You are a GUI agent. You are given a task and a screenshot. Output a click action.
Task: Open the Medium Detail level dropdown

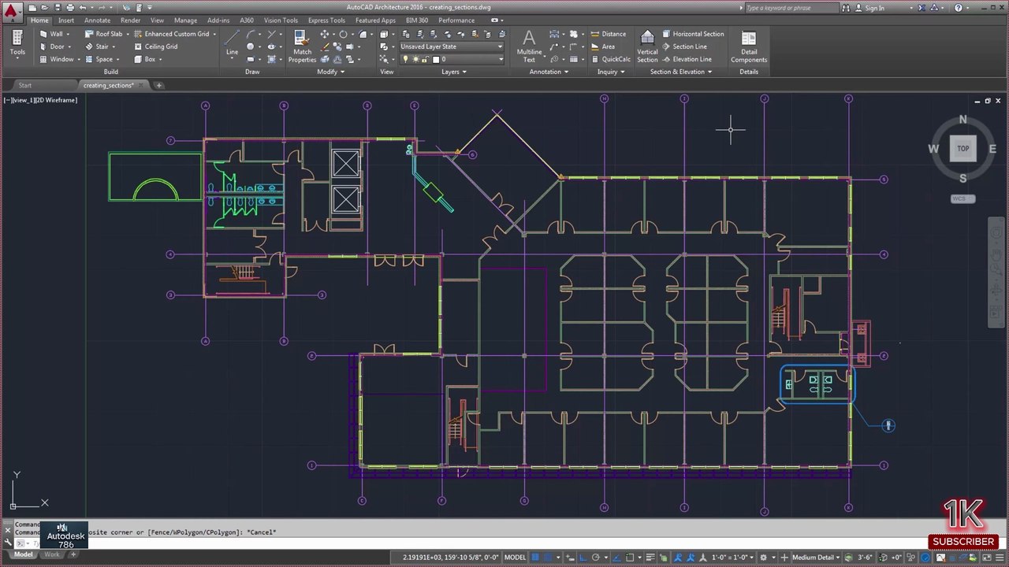(816, 558)
